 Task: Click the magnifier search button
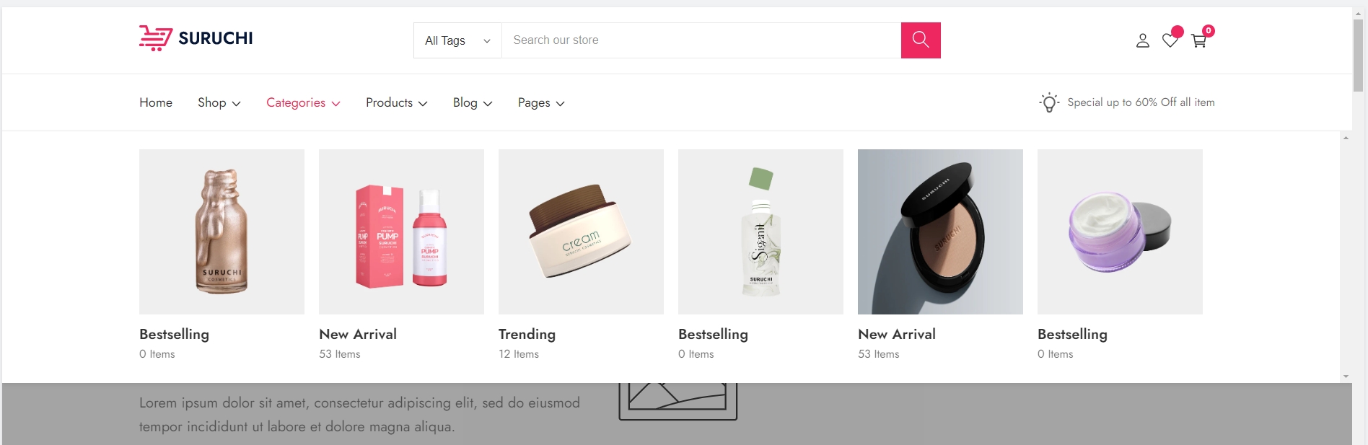(920, 40)
